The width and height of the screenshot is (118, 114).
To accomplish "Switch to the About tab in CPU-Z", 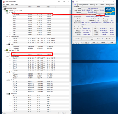I will pos(112,4).
